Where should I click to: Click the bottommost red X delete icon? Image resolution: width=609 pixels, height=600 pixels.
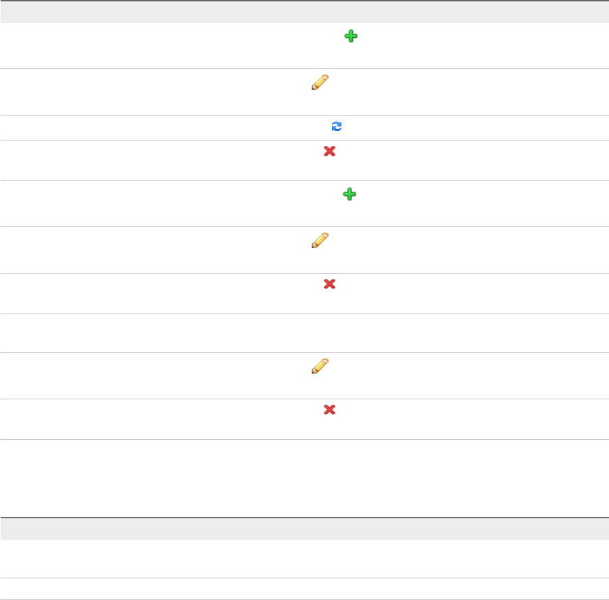click(x=329, y=409)
